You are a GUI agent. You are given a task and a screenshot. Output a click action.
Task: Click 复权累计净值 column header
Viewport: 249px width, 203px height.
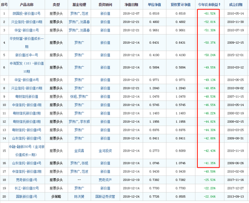[x=181, y=5]
